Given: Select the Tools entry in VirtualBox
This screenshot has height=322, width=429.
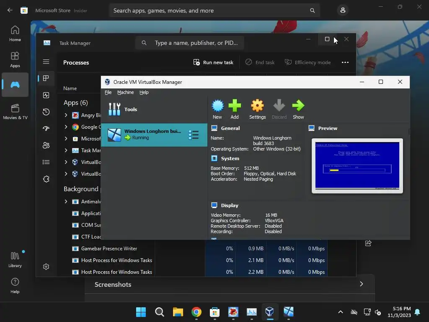Looking at the screenshot, I should click(154, 109).
